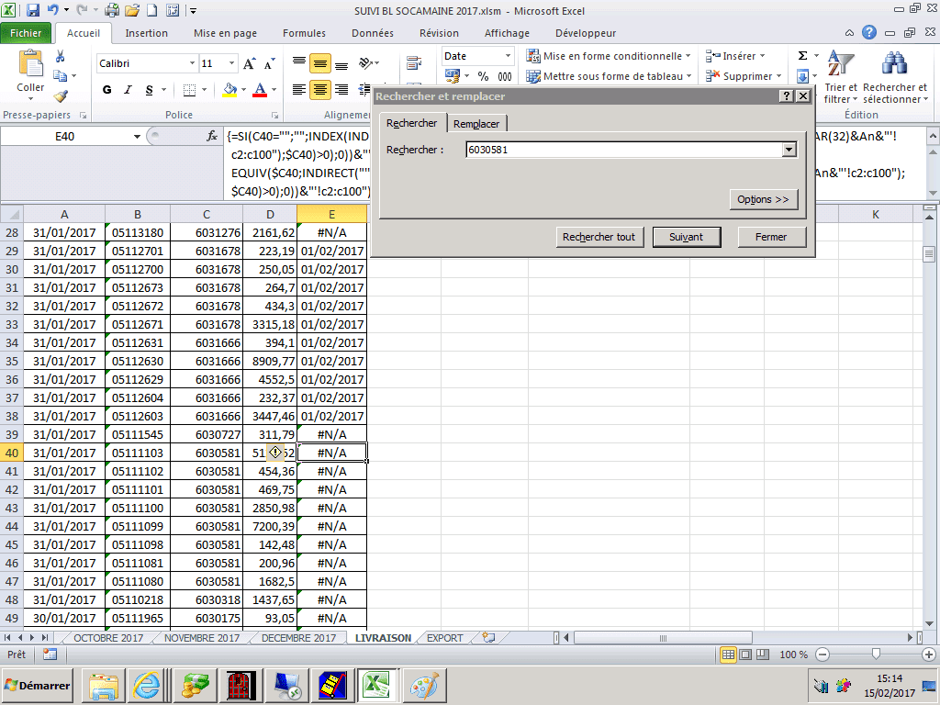
Task: Toggle italic formatting (I)
Action: [x=129, y=90]
